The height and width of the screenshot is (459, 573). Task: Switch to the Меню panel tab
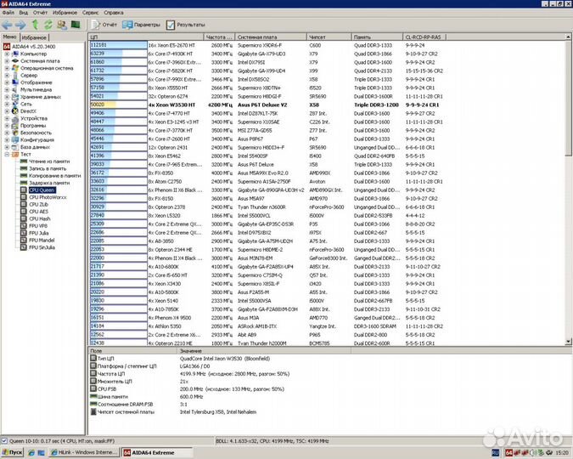point(10,37)
